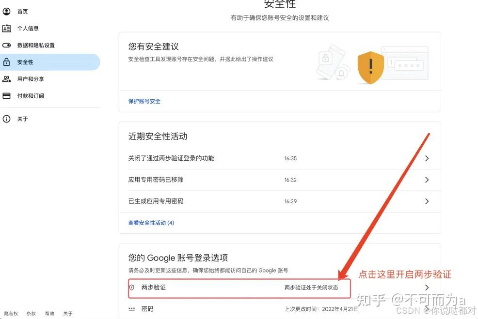Expand the 应用专用密码已移除 activity entry
Viewport: 478px width, 319px height.
point(427,180)
